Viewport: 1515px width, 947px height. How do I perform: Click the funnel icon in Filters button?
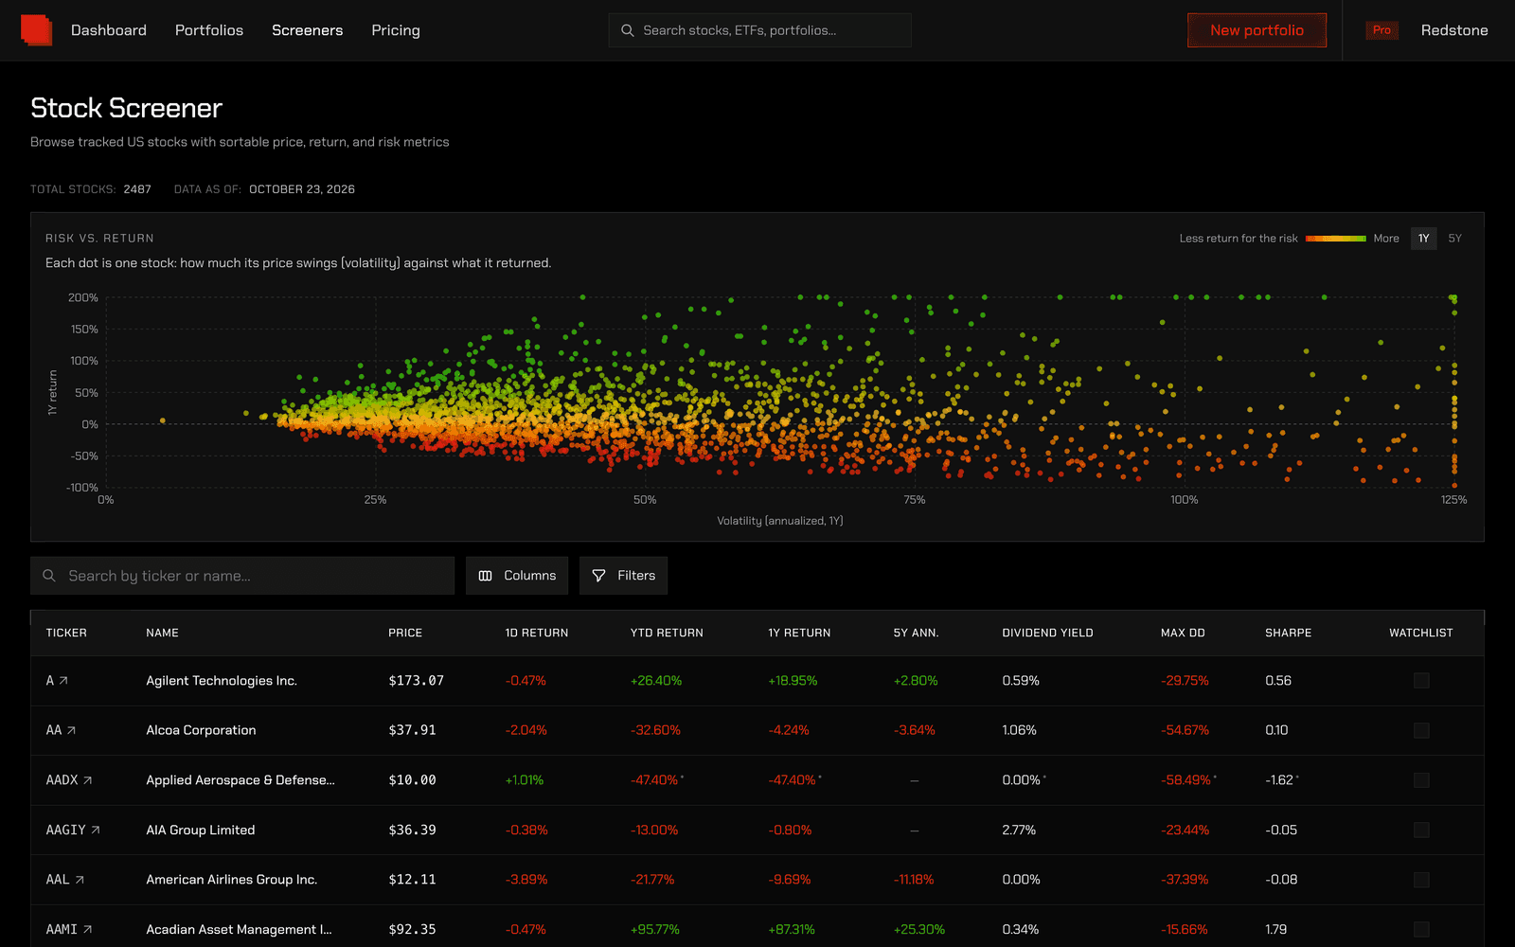(x=598, y=576)
